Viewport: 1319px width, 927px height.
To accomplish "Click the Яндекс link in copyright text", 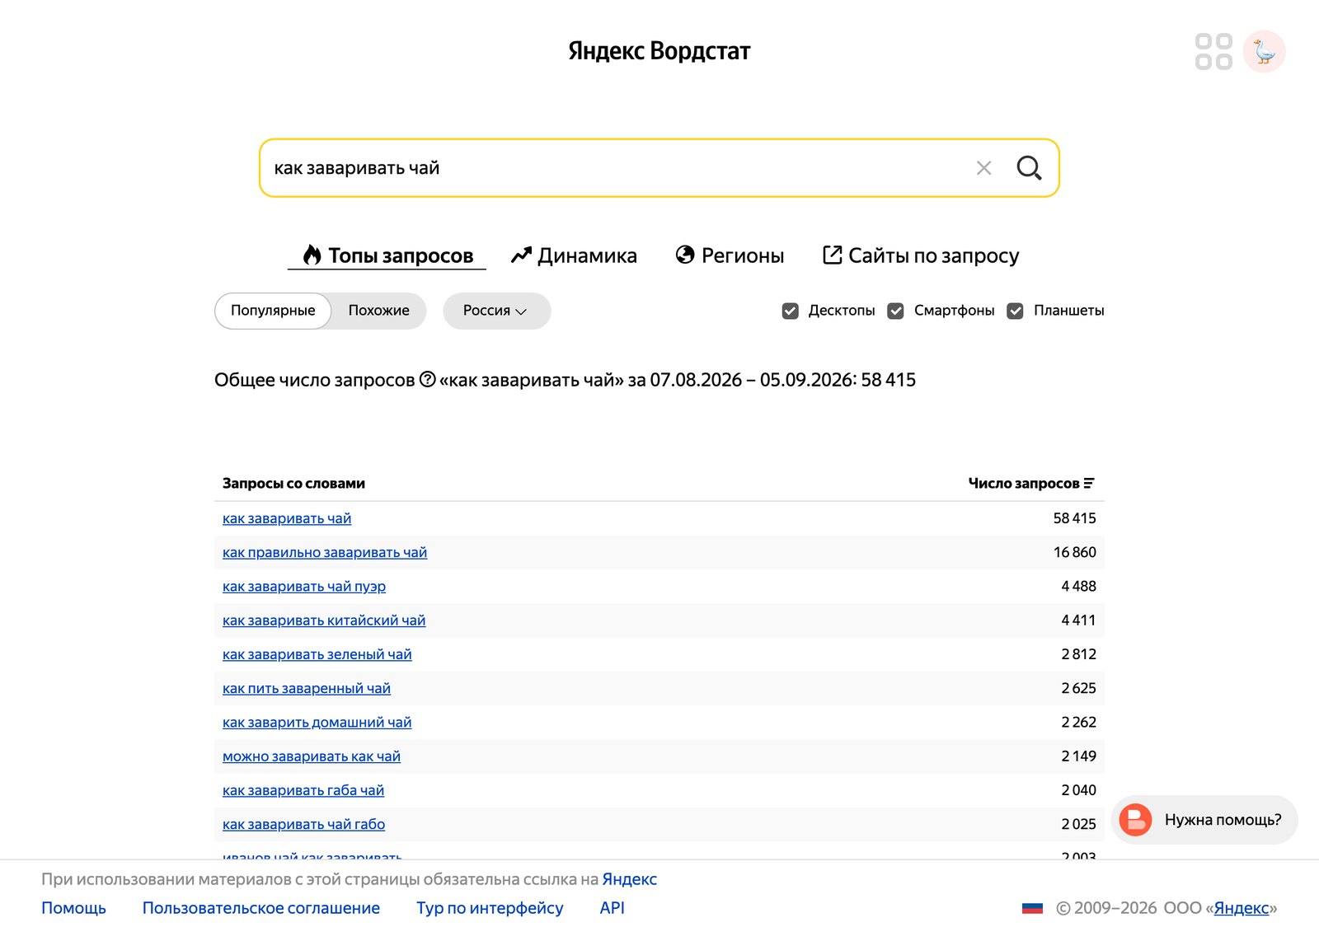I will (x=1242, y=908).
